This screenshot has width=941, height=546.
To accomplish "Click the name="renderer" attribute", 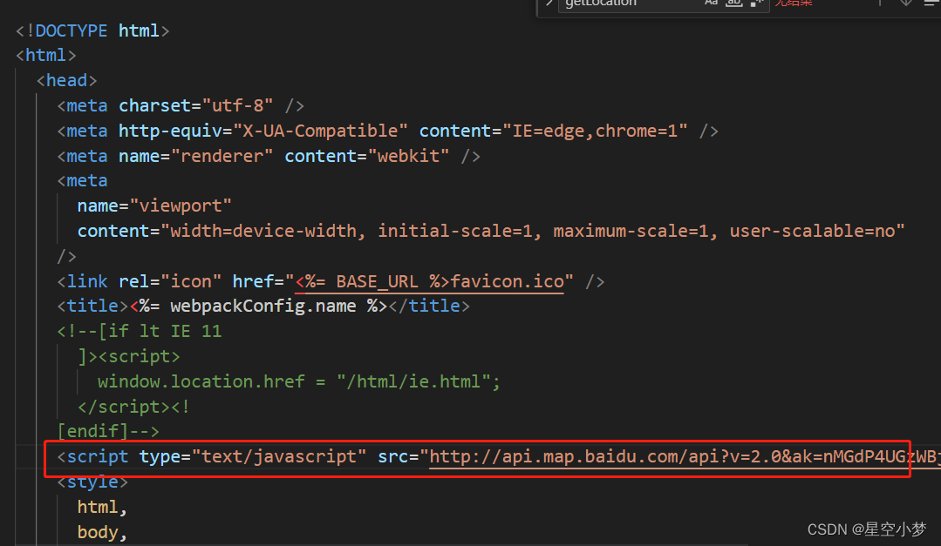I will 195,156.
